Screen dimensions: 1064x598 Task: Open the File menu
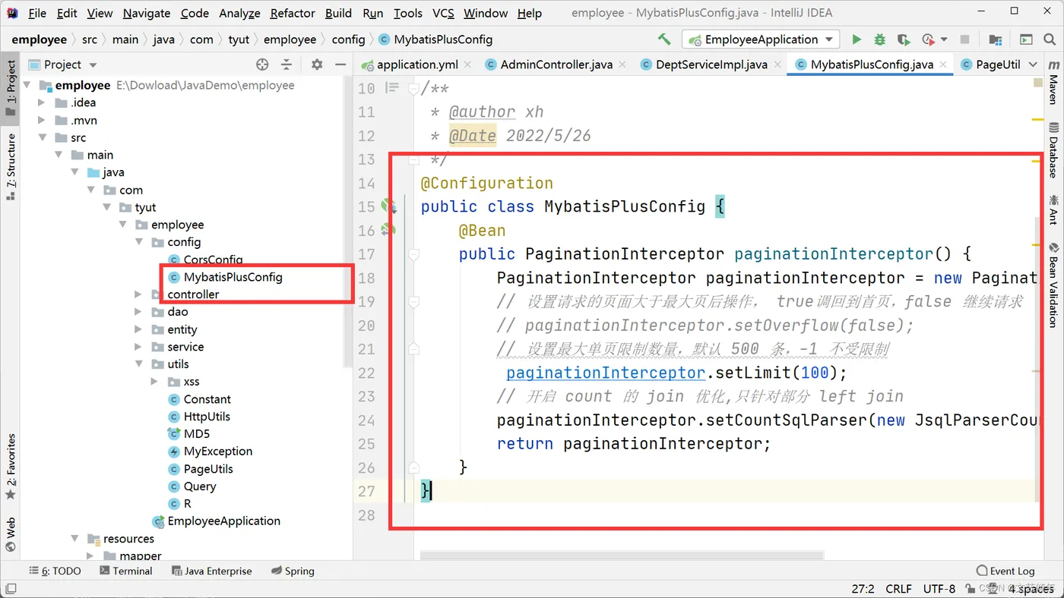point(36,13)
